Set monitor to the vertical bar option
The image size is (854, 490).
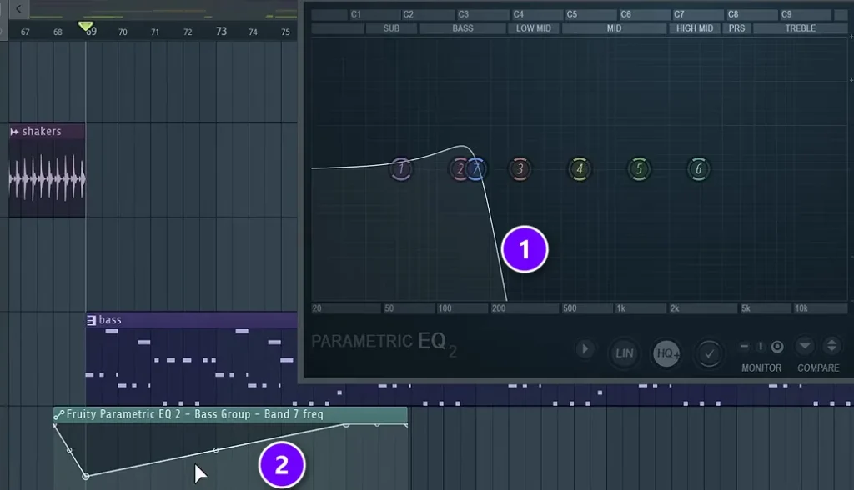point(761,346)
